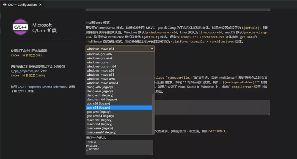Viewport: 297px width, 159px height.
Task: Choose windows-msvc-arm in the list
Action: click(x=119, y=79)
